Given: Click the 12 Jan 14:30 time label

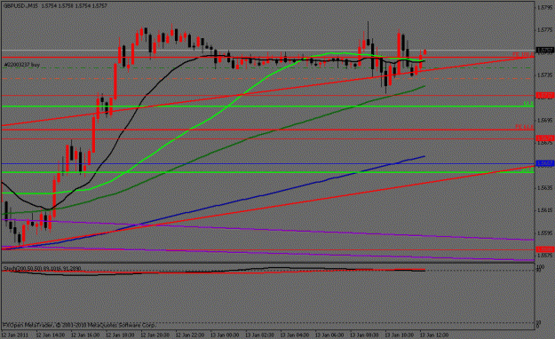Looking at the screenshot, I should pyautogui.click(x=51, y=335).
